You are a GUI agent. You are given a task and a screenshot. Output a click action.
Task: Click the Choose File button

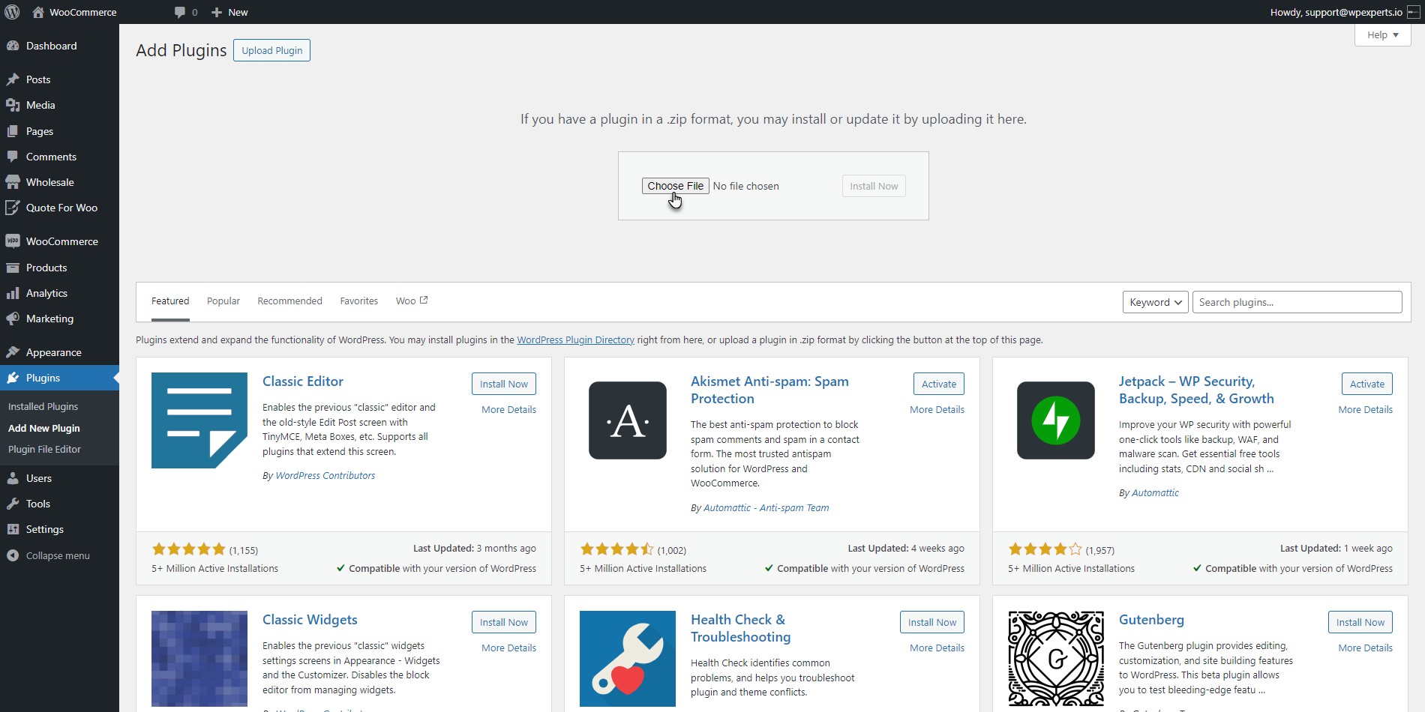click(675, 186)
